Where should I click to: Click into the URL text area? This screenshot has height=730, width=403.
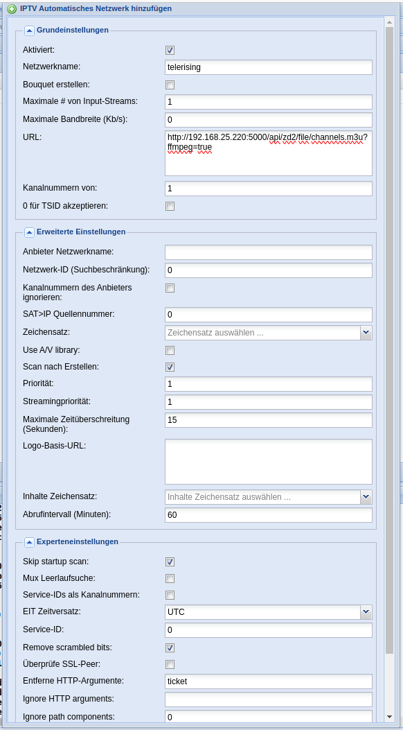(x=269, y=153)
